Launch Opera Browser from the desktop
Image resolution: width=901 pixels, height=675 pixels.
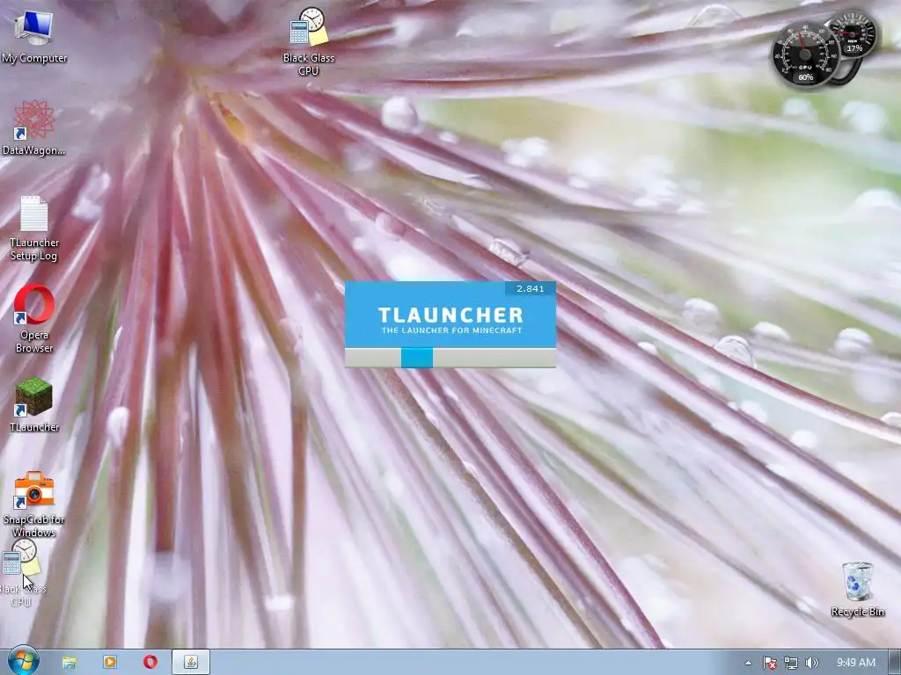34,319
